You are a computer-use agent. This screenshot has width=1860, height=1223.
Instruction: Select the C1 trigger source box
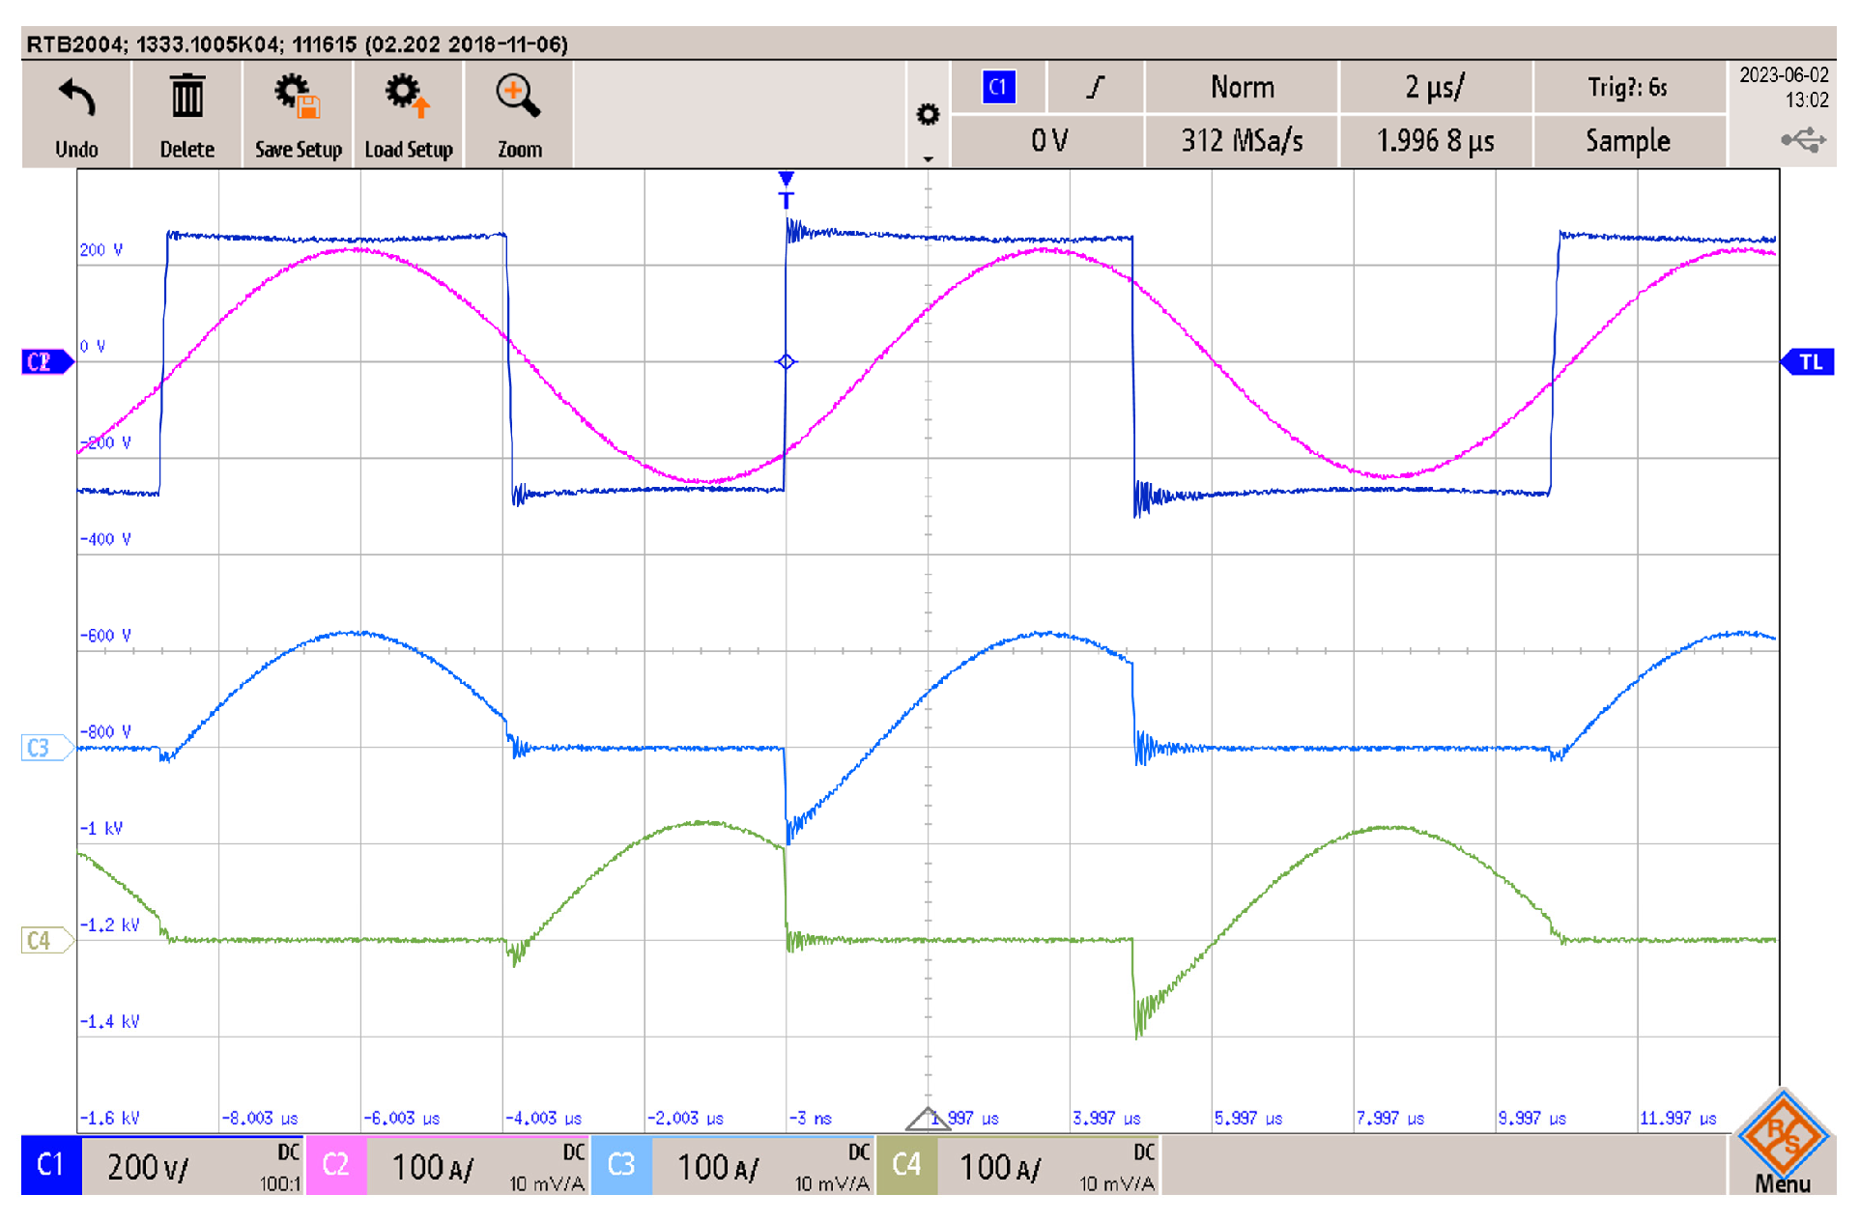click(1000, 87)
